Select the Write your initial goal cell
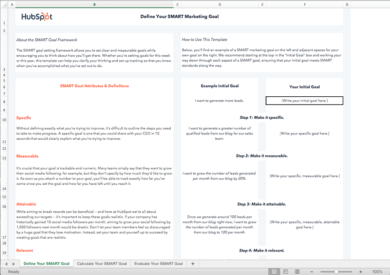This screenshot has width=390, height=275. point(304,101)
